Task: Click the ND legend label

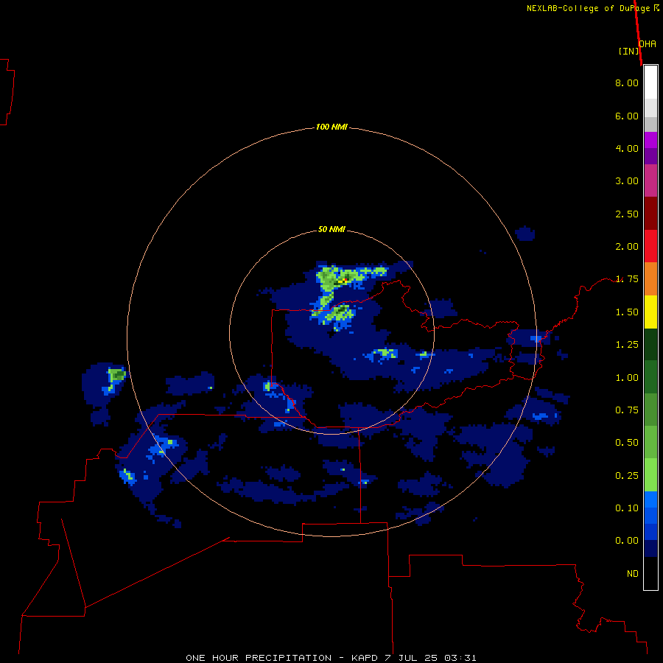Action: 633,574
